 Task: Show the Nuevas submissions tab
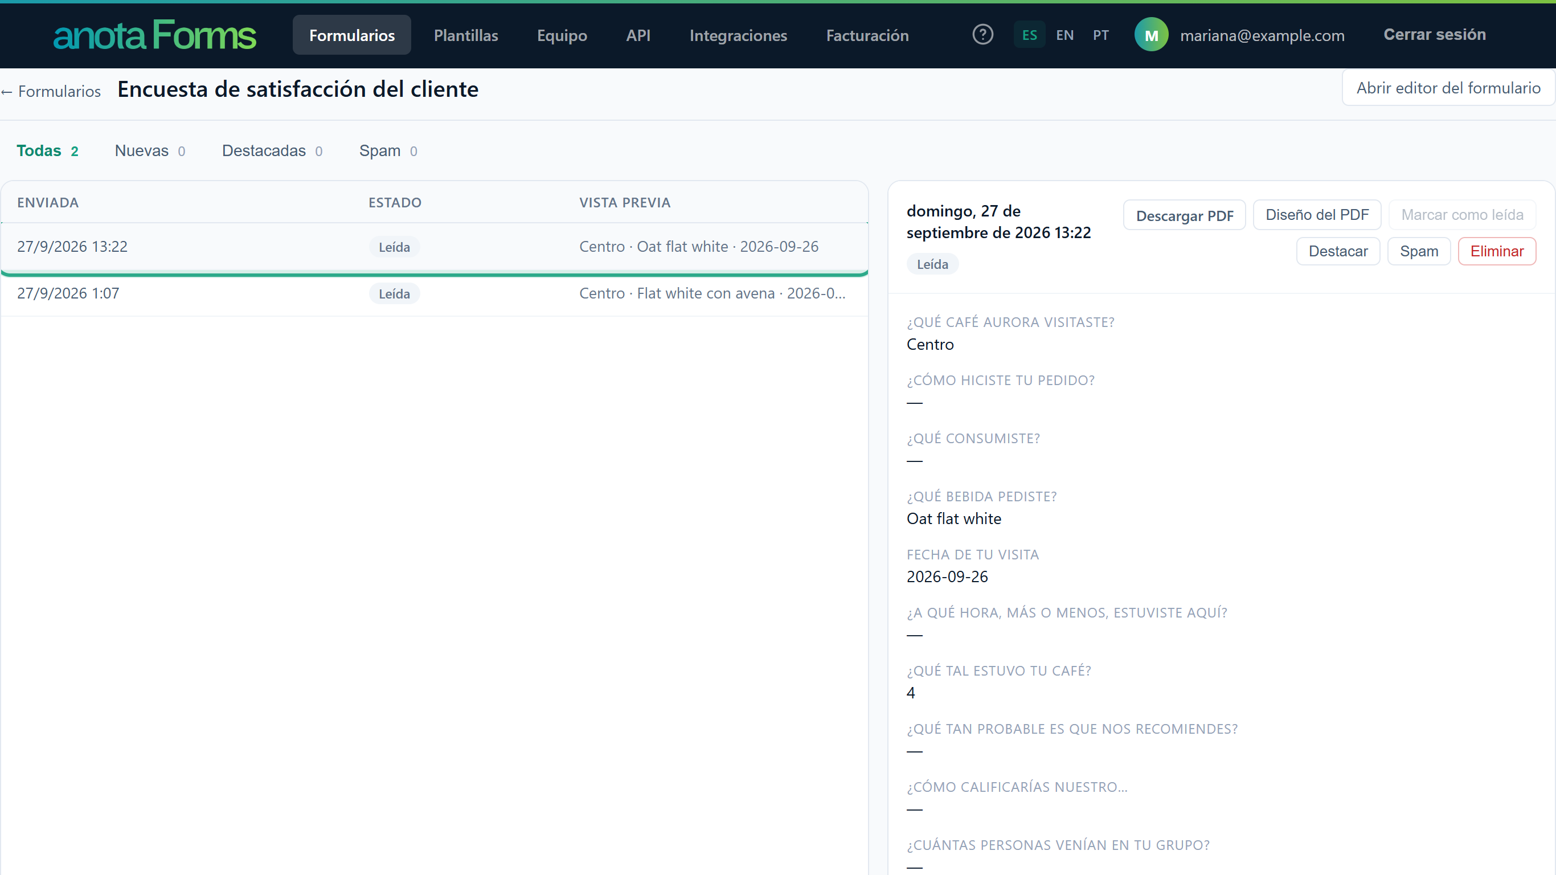tap(150, 151)
